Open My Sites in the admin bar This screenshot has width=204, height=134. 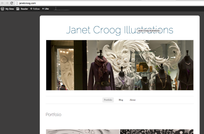(x=10, y=9)
